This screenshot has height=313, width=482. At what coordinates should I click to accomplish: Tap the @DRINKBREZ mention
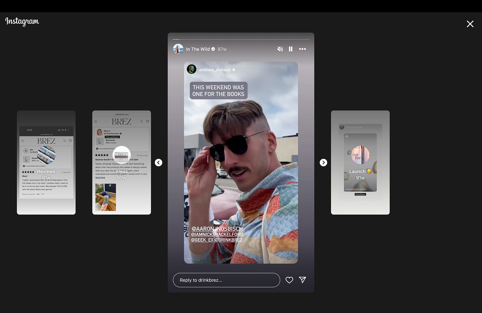click(x=228, y=240)
